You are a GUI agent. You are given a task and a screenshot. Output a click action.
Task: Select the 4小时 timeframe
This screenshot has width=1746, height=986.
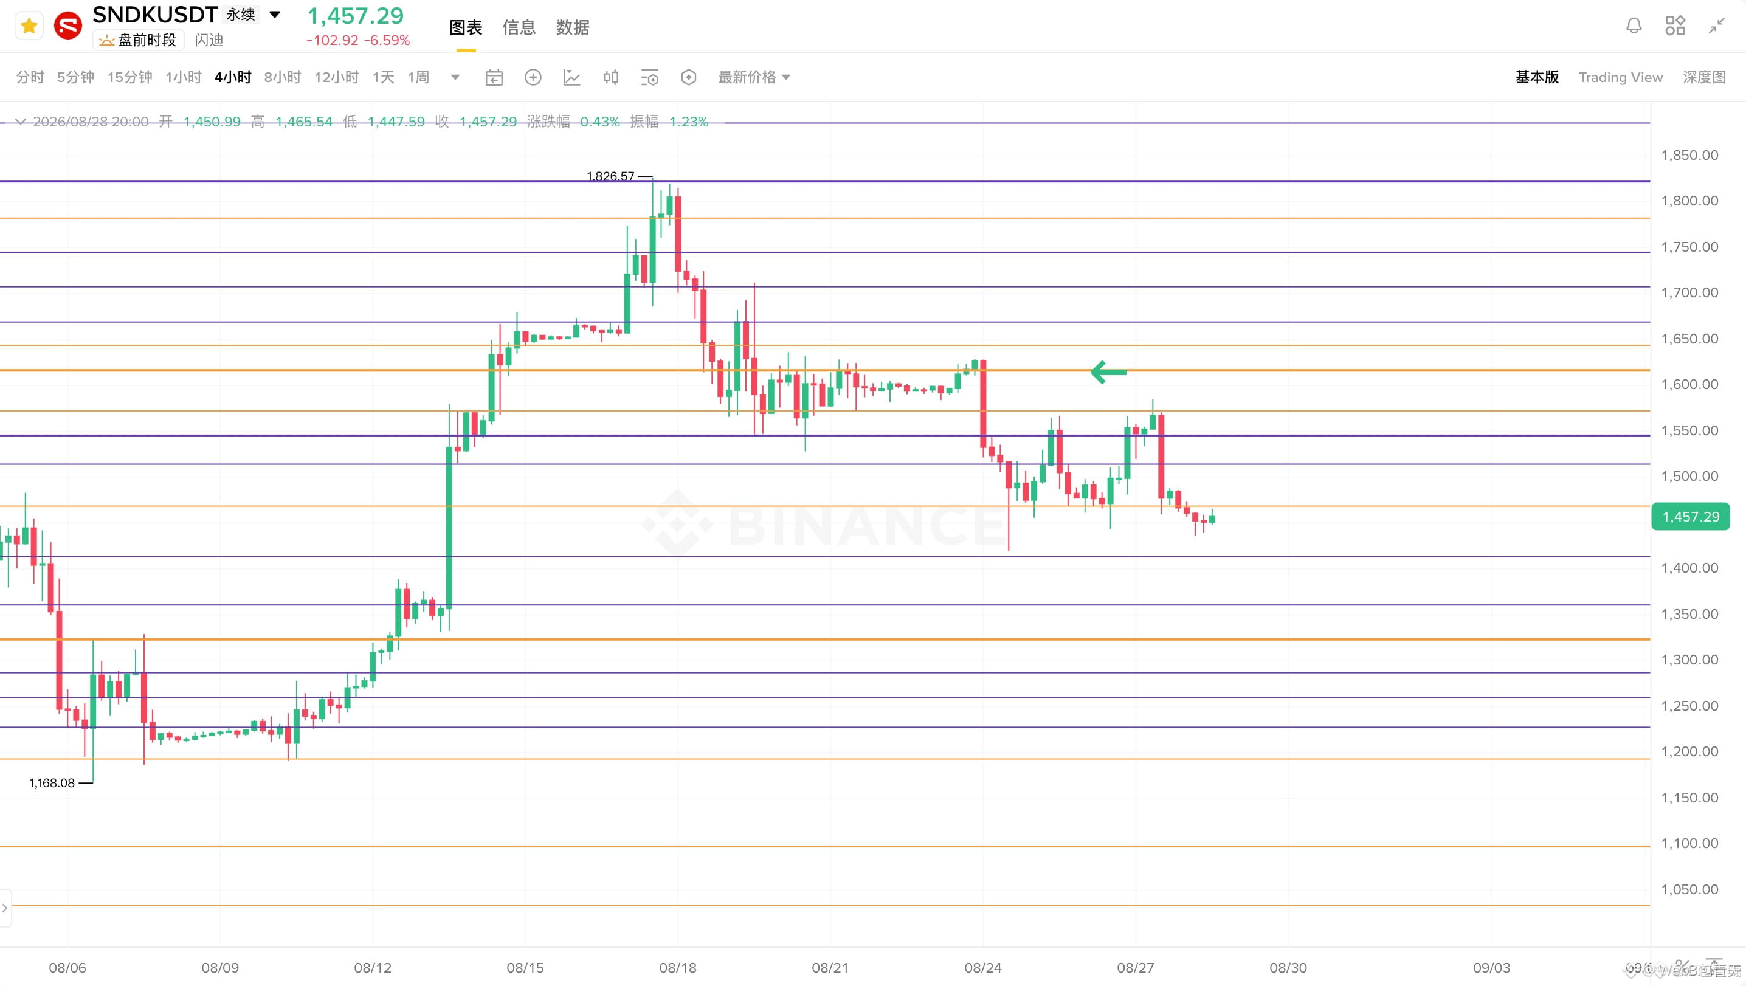click(233, 77)
